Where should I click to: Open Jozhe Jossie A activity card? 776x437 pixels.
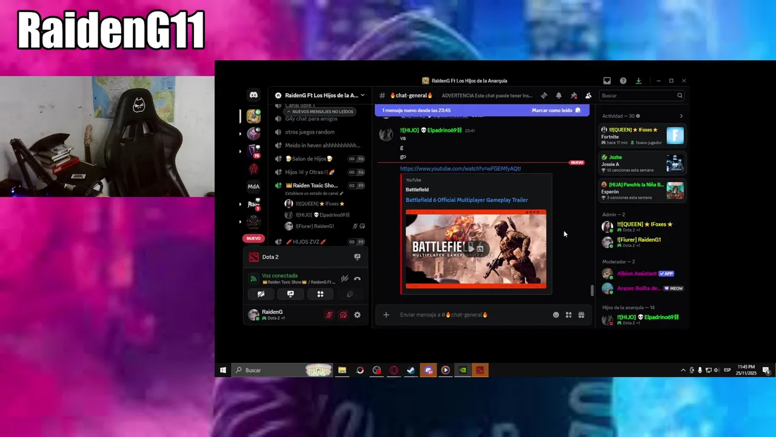pyautogui.click(x=642, y=163)
